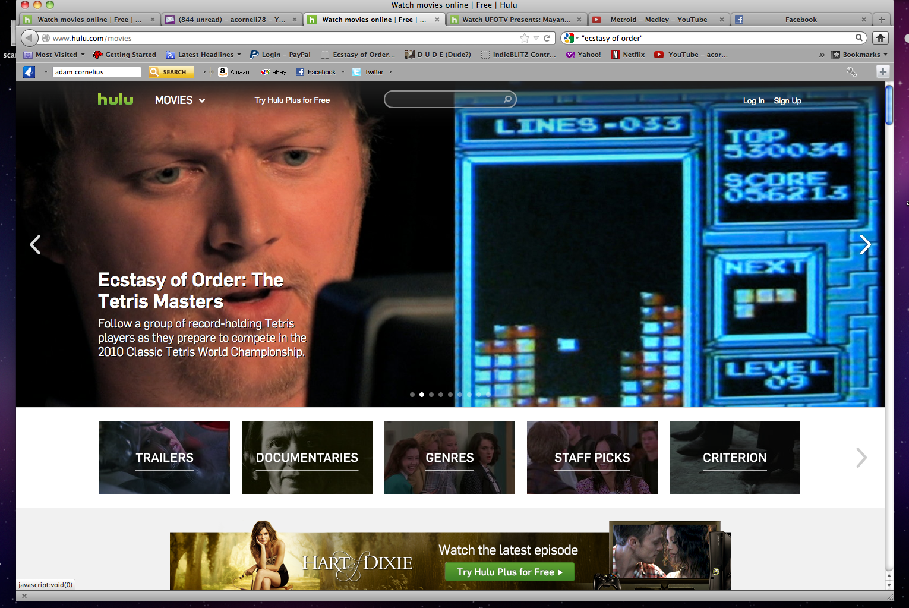Click the toolbar add plus button
Screen dimensions: 909x608
[x=883, y=72]
